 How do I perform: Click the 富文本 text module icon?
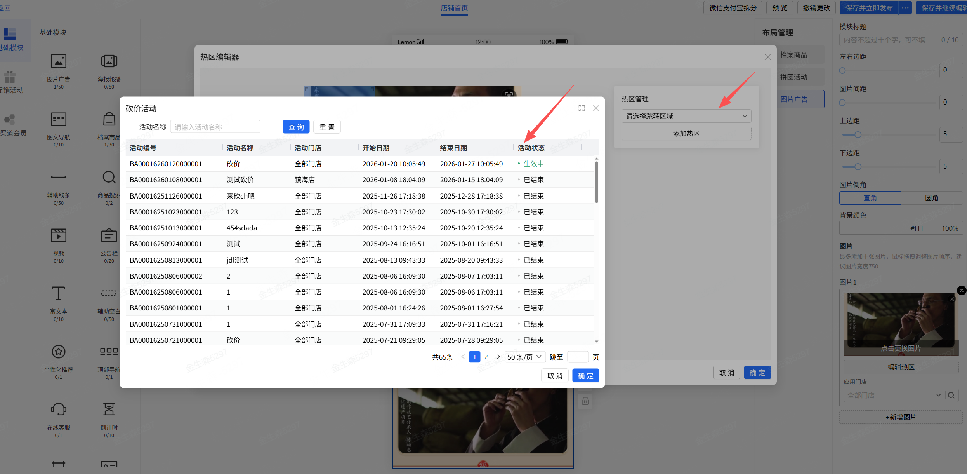click(x=59, y=293)
